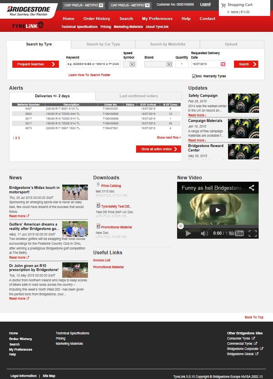Enter fullscreen mode on the video
The image size is (273, 379).
click(x=252, y=234)
